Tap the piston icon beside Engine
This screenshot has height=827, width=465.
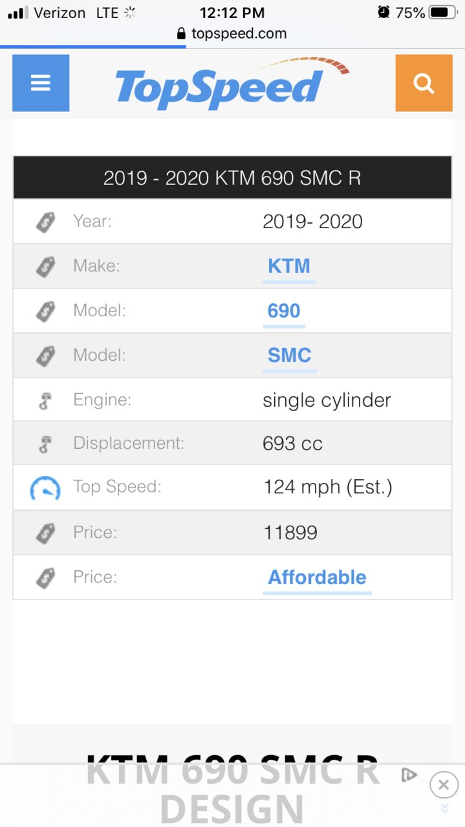(45, 400)
